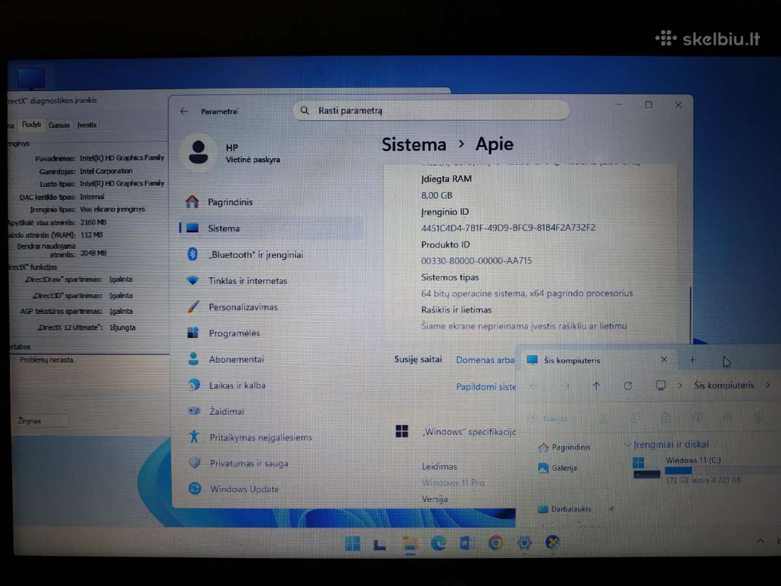Go back with the Parametrai back arrow

184,111
